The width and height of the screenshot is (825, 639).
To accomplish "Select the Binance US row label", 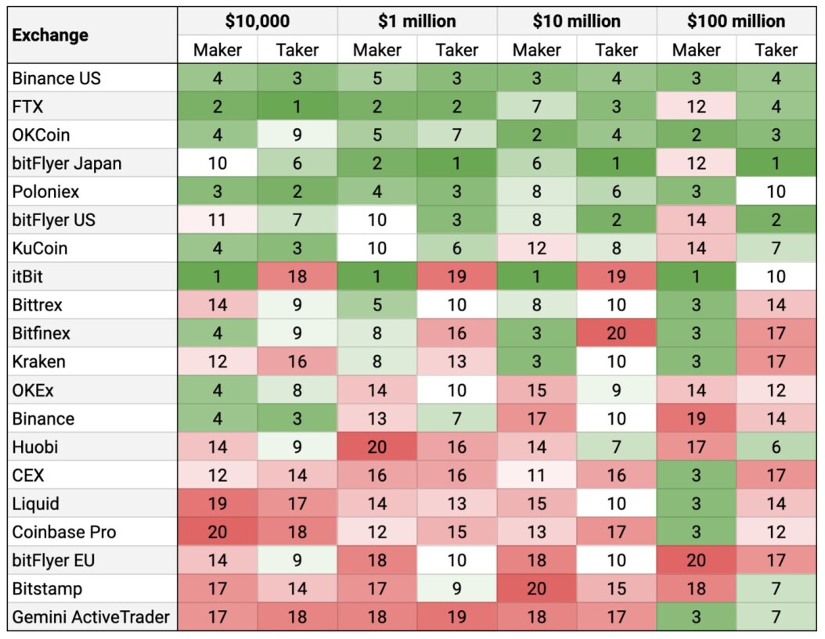I will coord(92,78).
